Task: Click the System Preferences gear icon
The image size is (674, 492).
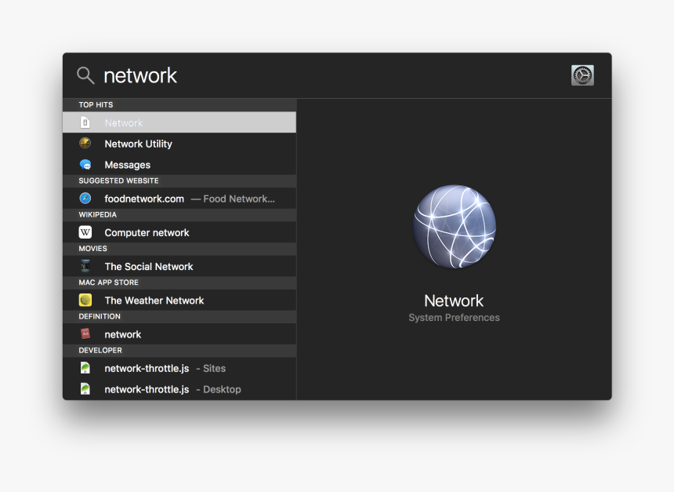Action: [582, 75]
